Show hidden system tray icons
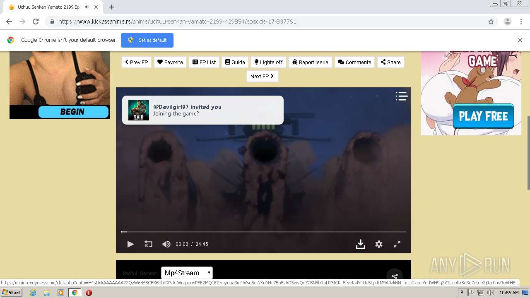Viewport: 530px width, 298px height. coord(462,293)
